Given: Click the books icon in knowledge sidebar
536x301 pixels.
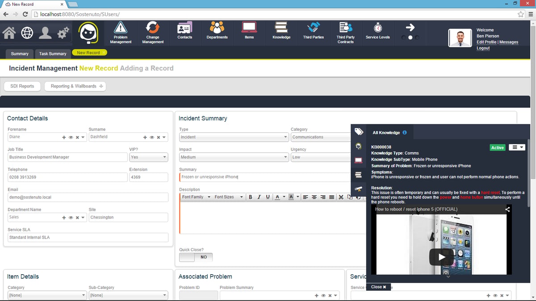Looking at the screenshot, I should (358, 174).
